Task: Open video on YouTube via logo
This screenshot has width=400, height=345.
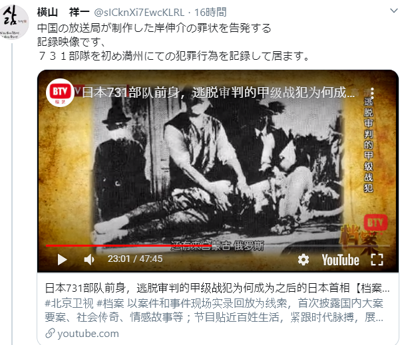Action: click(340, 260)
